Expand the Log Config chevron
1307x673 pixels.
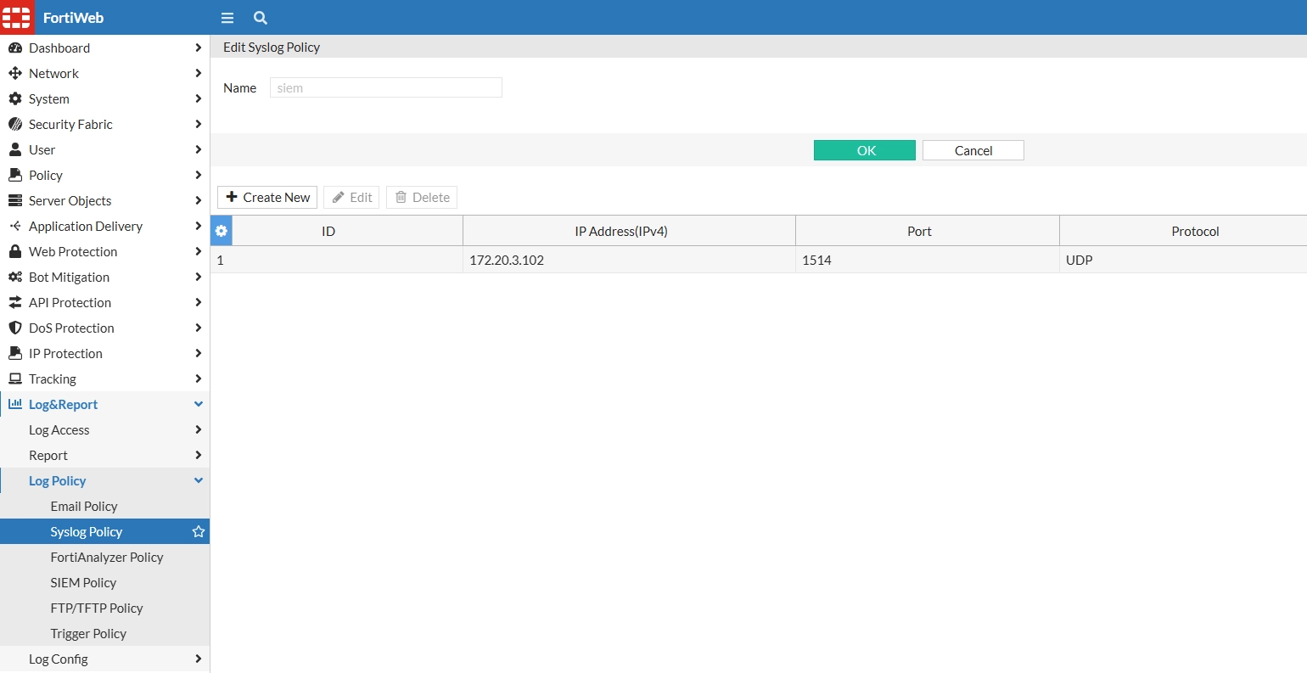click(198, 659)
